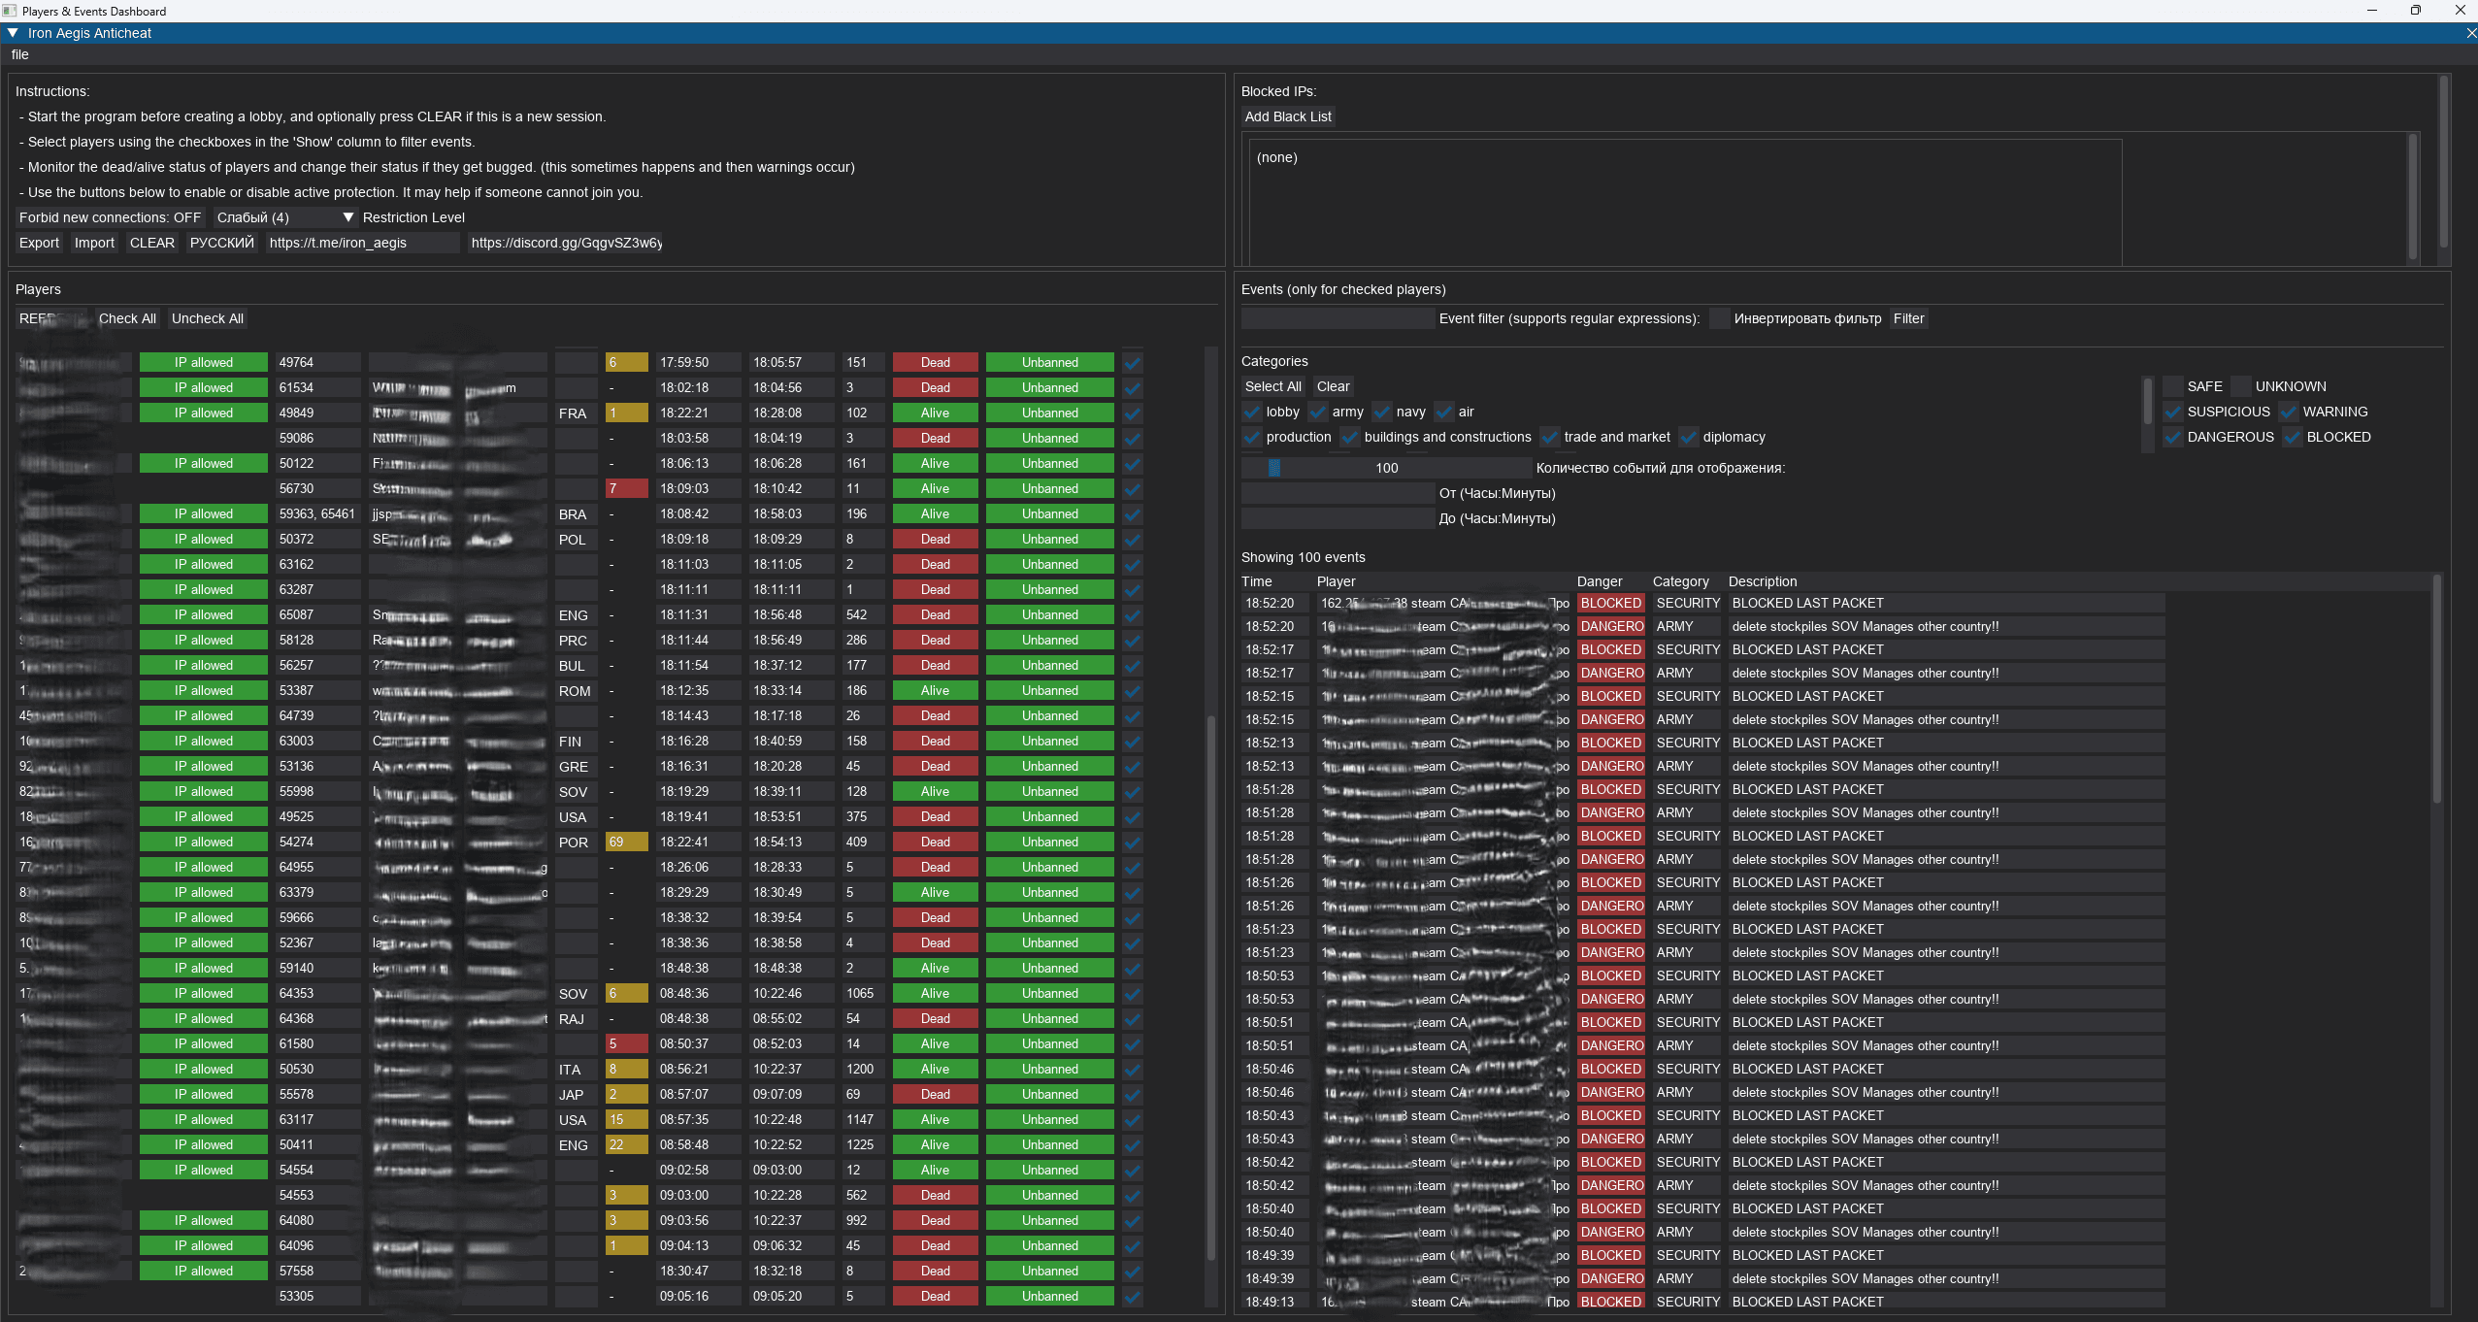Tick the Инвертировать фильтр checkbox
The image size is (2478, 1322).
(1719, 318)
